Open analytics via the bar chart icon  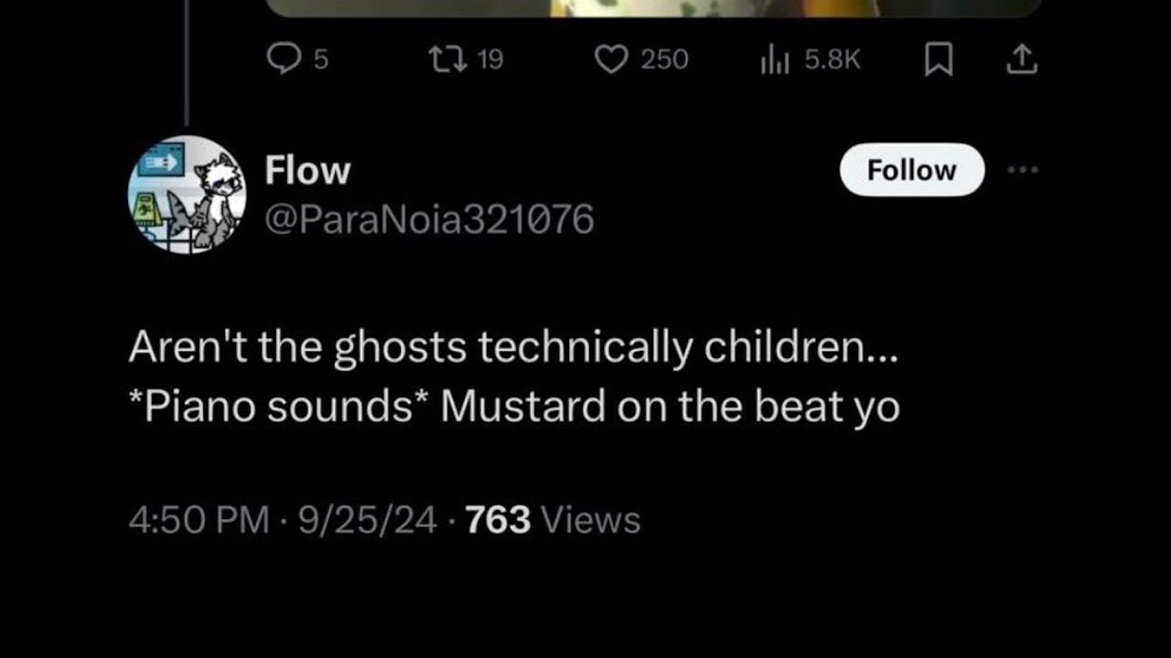pyautogui.click(x=775, y=60)
